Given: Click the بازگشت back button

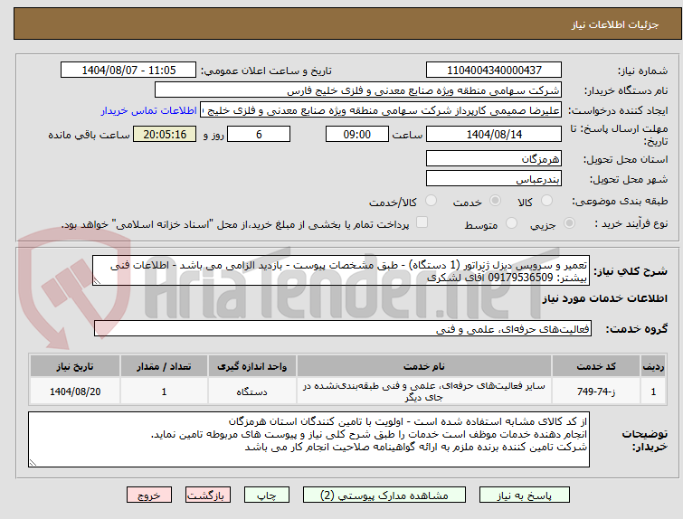Looking at the screenshot, I should pos(208,495).
